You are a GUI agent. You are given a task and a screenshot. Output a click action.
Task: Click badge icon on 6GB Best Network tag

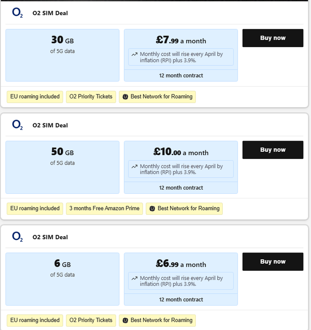(125, 320)
